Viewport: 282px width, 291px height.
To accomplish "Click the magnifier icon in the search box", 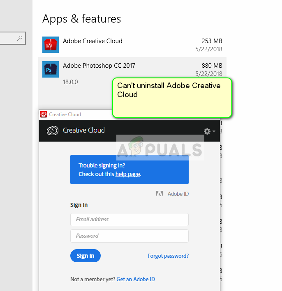I will (x=20, y=39).
